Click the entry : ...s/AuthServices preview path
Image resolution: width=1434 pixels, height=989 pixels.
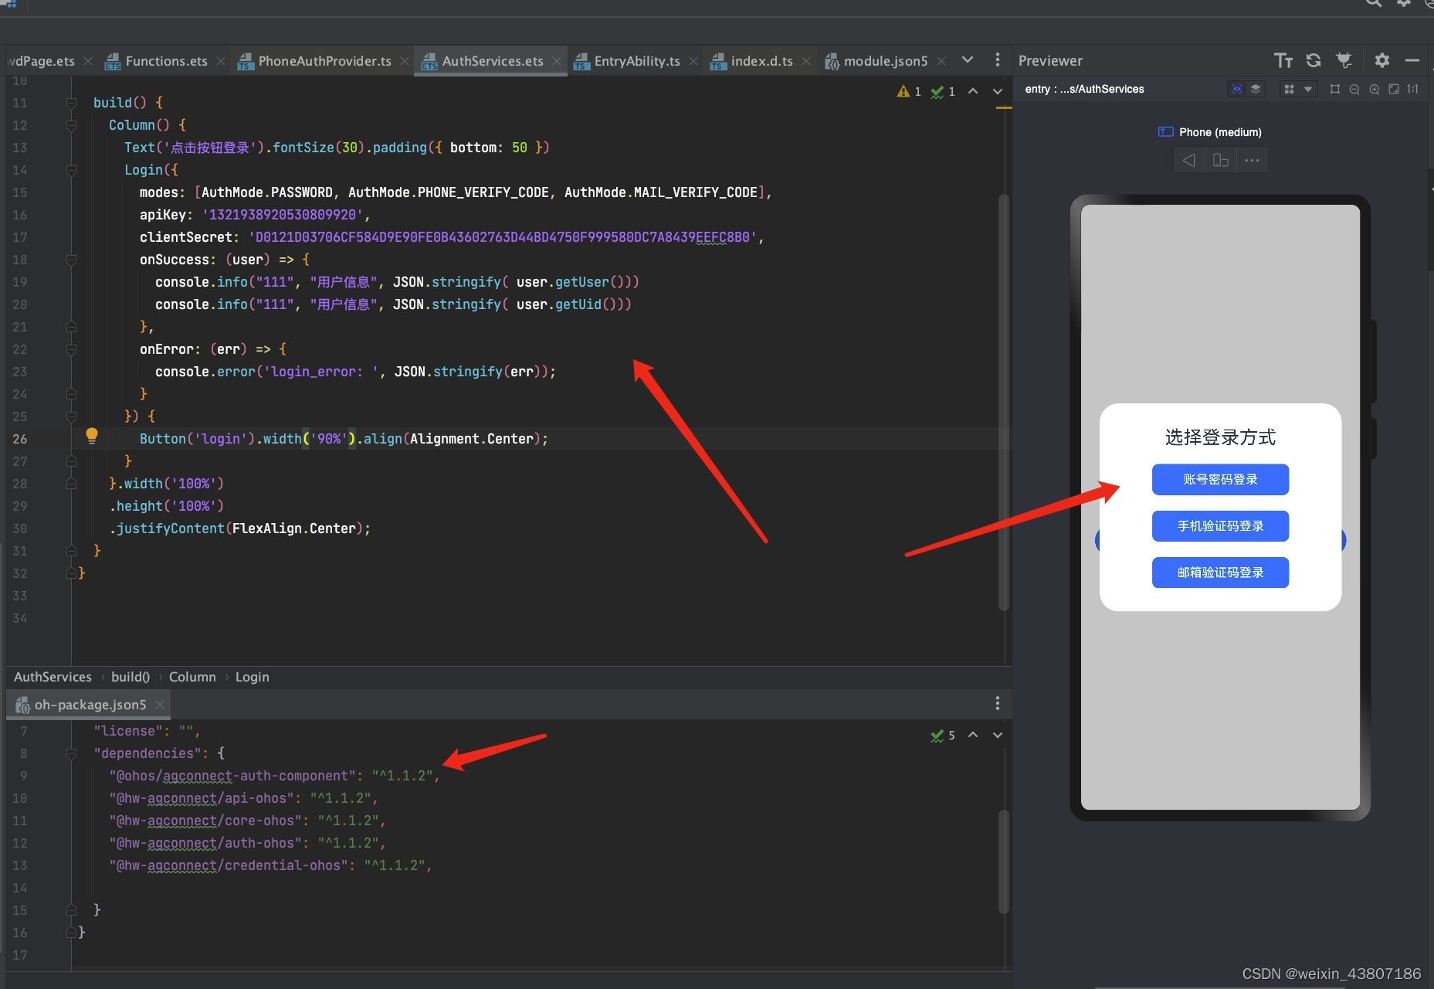point(1084,89)
